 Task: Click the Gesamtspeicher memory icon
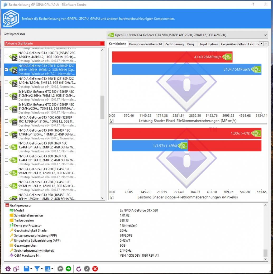[12, 245]
